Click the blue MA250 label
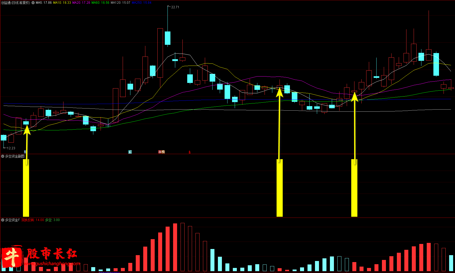The width and height of the screenshot is (455, 273). (x=141, y=3)
